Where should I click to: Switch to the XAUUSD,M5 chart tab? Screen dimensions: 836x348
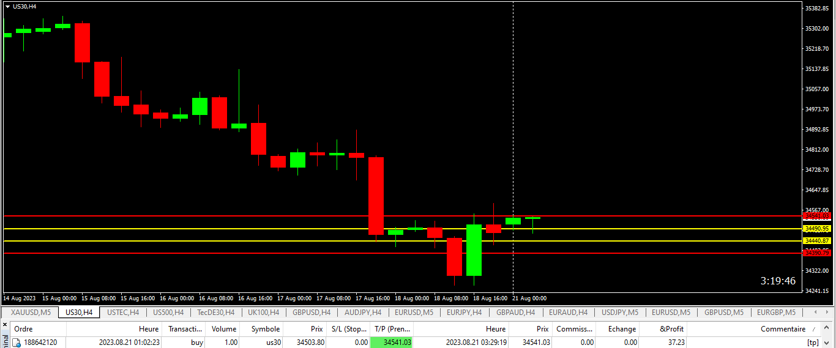tap(31, 313)
